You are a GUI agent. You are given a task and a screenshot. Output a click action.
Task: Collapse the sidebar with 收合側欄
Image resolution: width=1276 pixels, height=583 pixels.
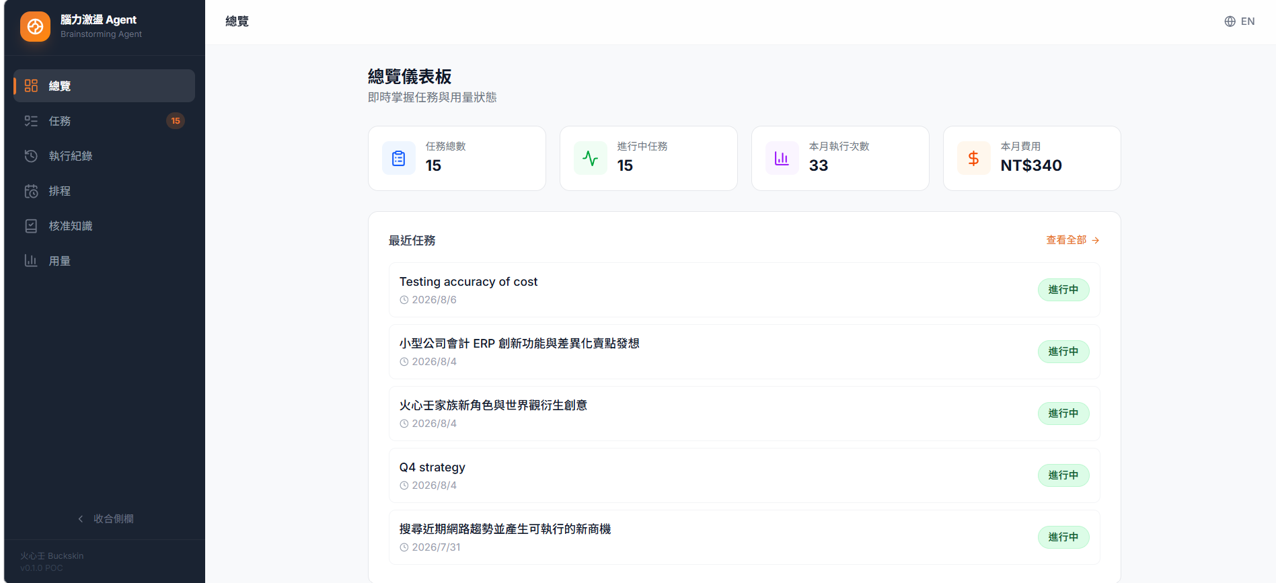[104, 519]
